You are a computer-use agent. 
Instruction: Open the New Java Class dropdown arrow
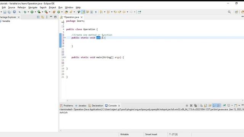62,12
